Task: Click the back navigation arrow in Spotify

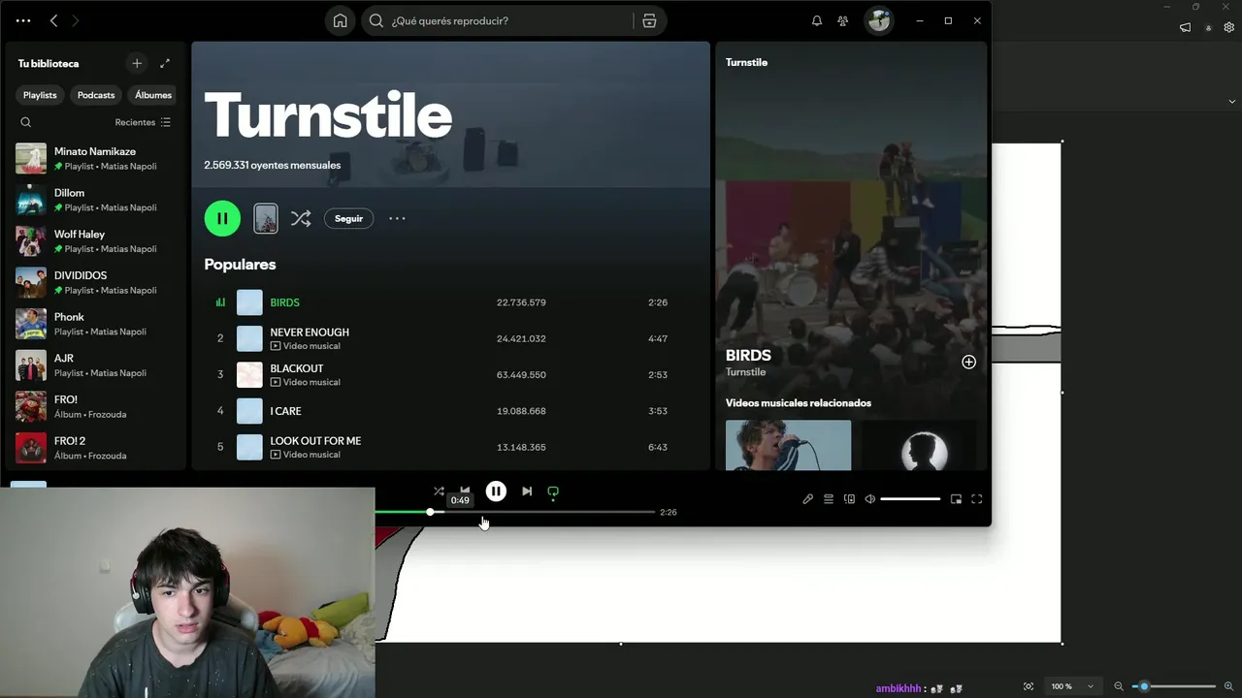Action: point(53,20)
